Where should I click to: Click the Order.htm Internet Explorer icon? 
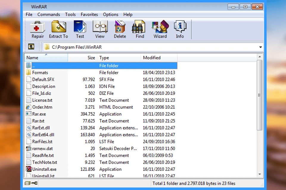point(28,107)
